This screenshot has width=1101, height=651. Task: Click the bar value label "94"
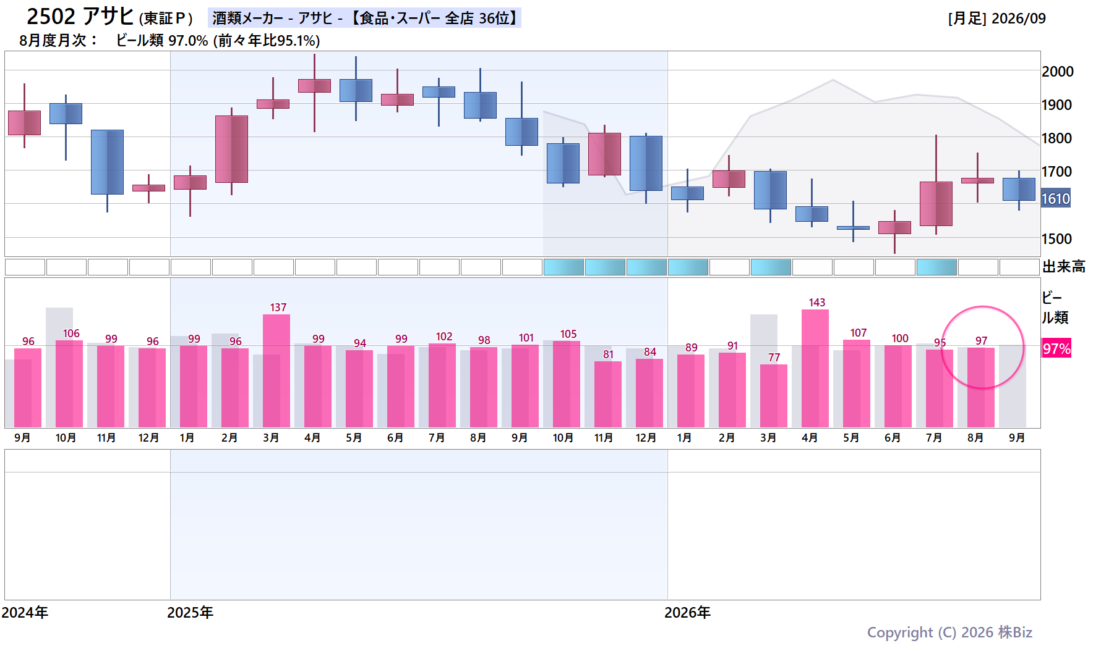click(x=360, y=343)
